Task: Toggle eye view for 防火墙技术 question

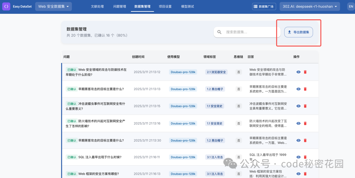Action: 298,123
